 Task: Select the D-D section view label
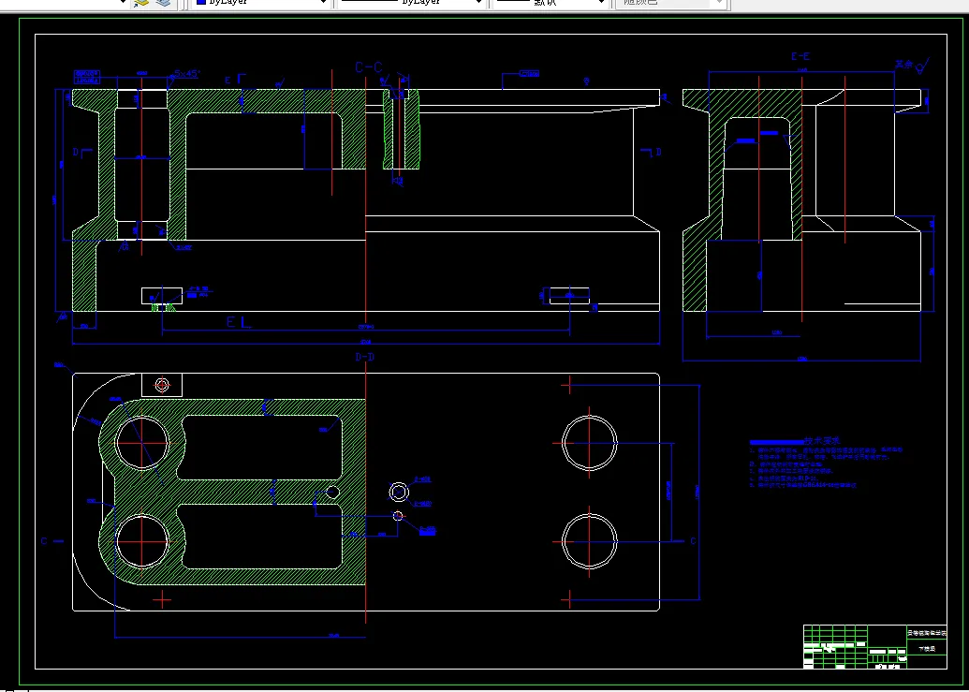[x=364, y=357]
